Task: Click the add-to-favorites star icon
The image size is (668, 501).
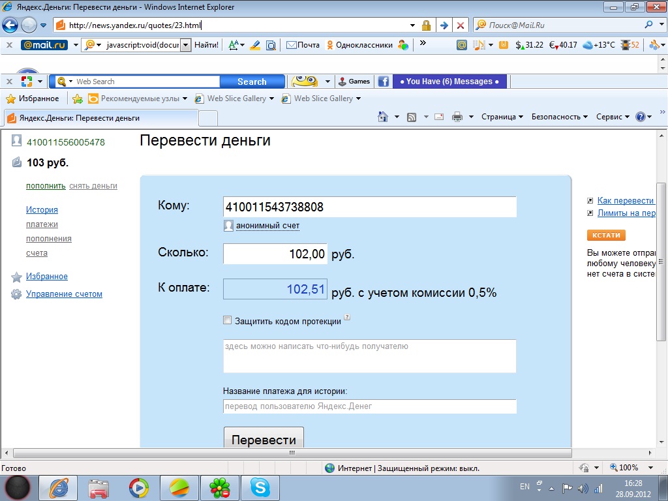Action: [x=77, y=99]
